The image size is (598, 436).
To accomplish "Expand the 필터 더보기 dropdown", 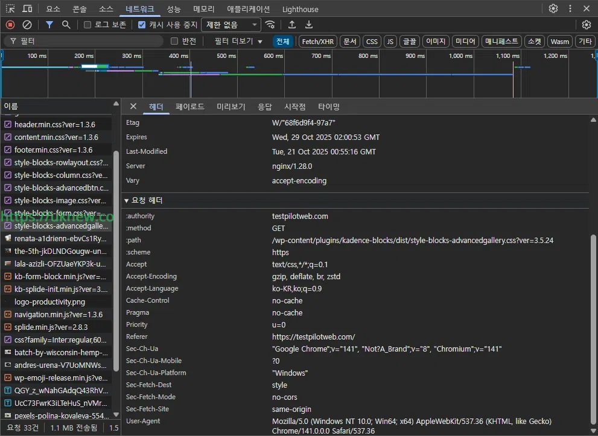I will (x=238, y=41).
